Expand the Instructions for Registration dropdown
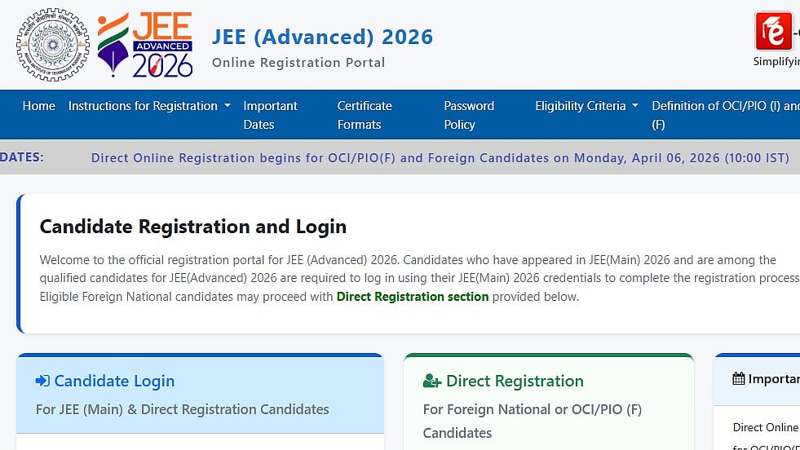Image resolution: width=800 pixels, height=450 pixels. (x=149, y=106)
